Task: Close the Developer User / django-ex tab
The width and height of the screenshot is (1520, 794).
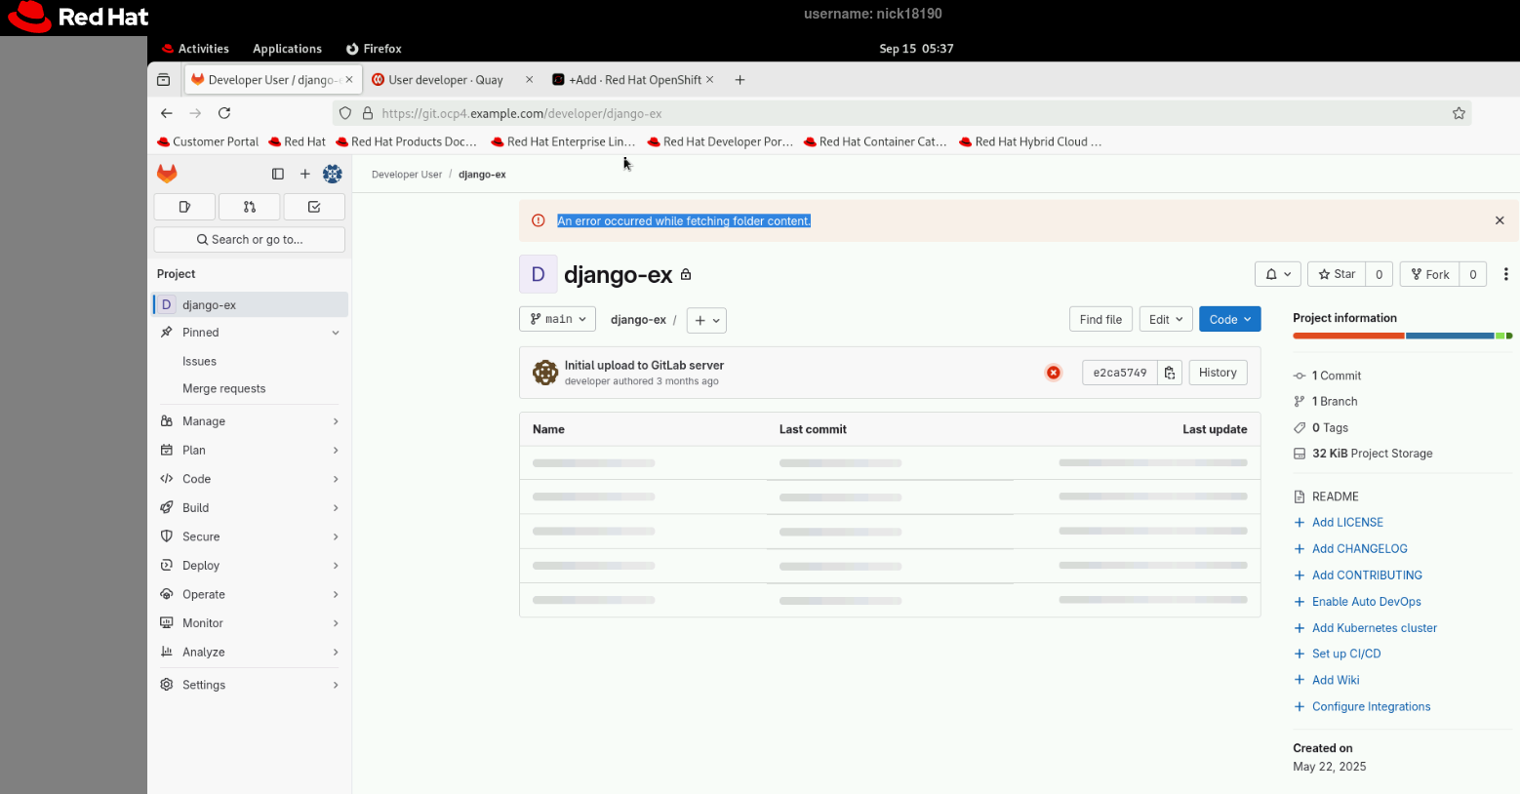Action: coord(349,80)
